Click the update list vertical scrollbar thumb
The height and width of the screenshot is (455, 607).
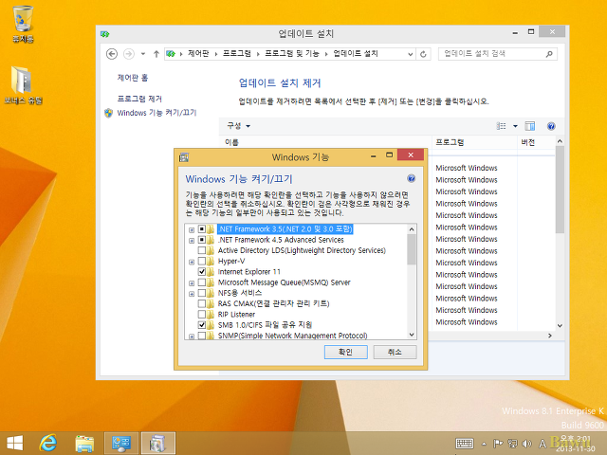pos(560,190)
